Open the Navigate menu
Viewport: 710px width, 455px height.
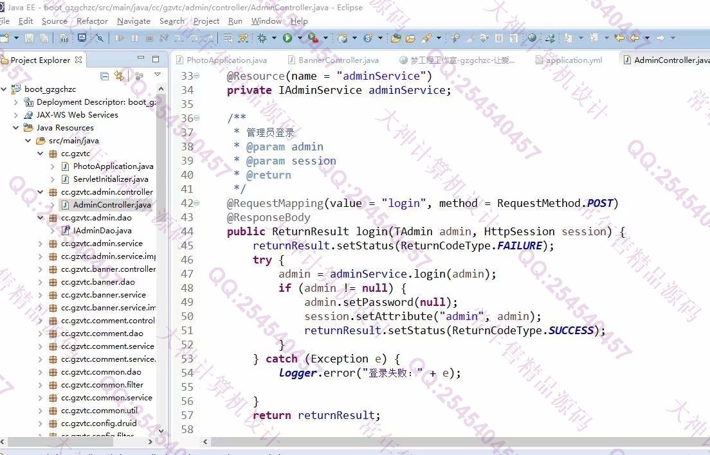click(134, 21)
